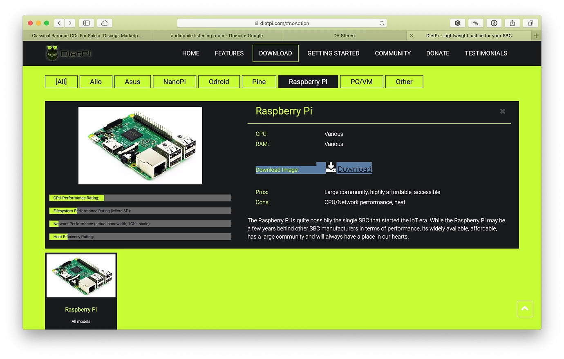Switch to audiophile listening room Google tab
The image size is (564, 359).
click(x=217, y=36)
